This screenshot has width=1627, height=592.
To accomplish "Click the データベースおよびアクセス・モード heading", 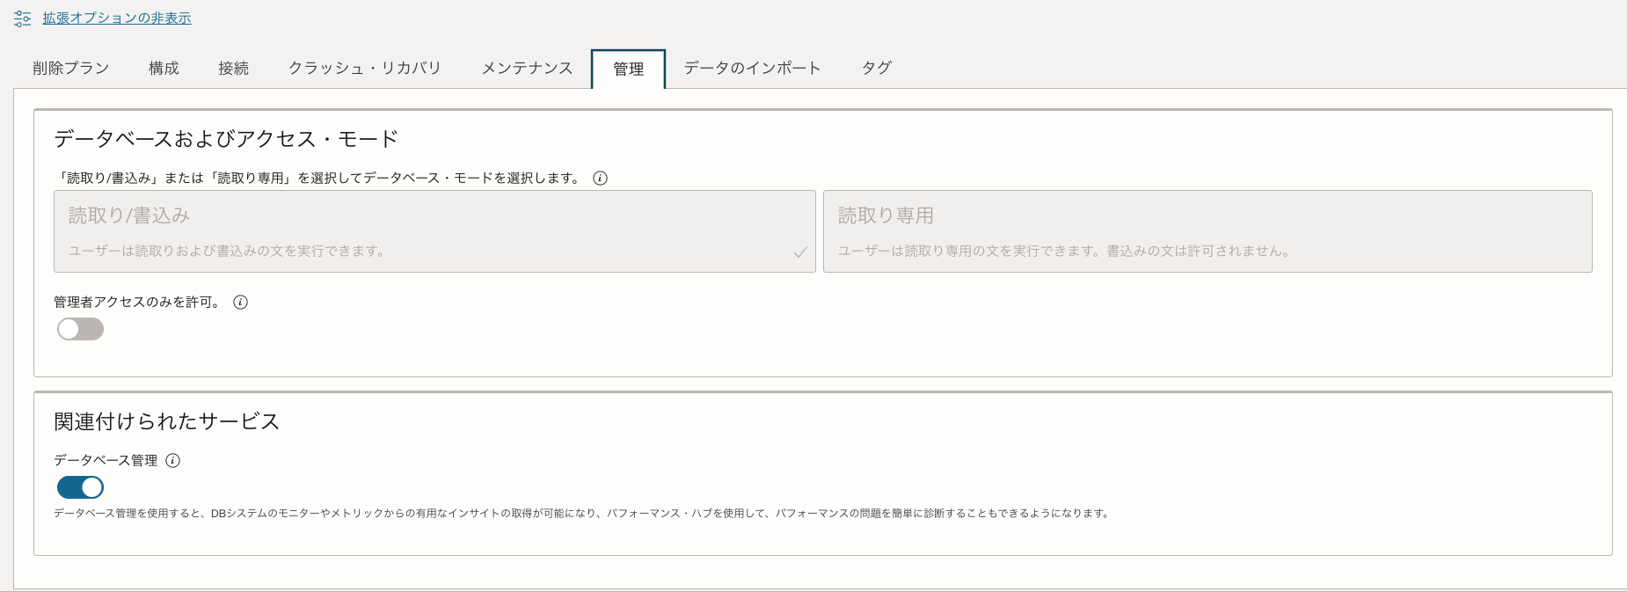I will click(226, 139).
